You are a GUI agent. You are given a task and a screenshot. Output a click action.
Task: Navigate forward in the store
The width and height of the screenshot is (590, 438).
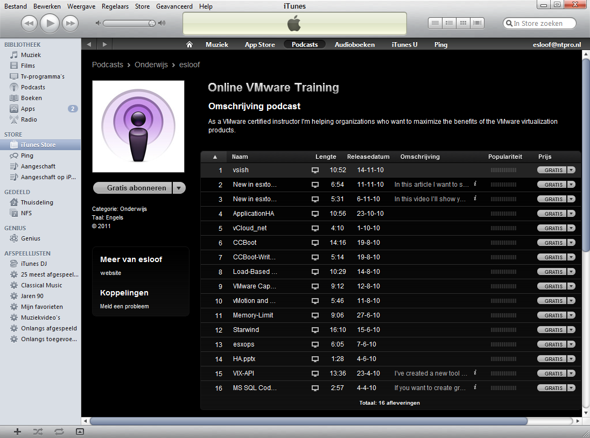click(104, 44)
